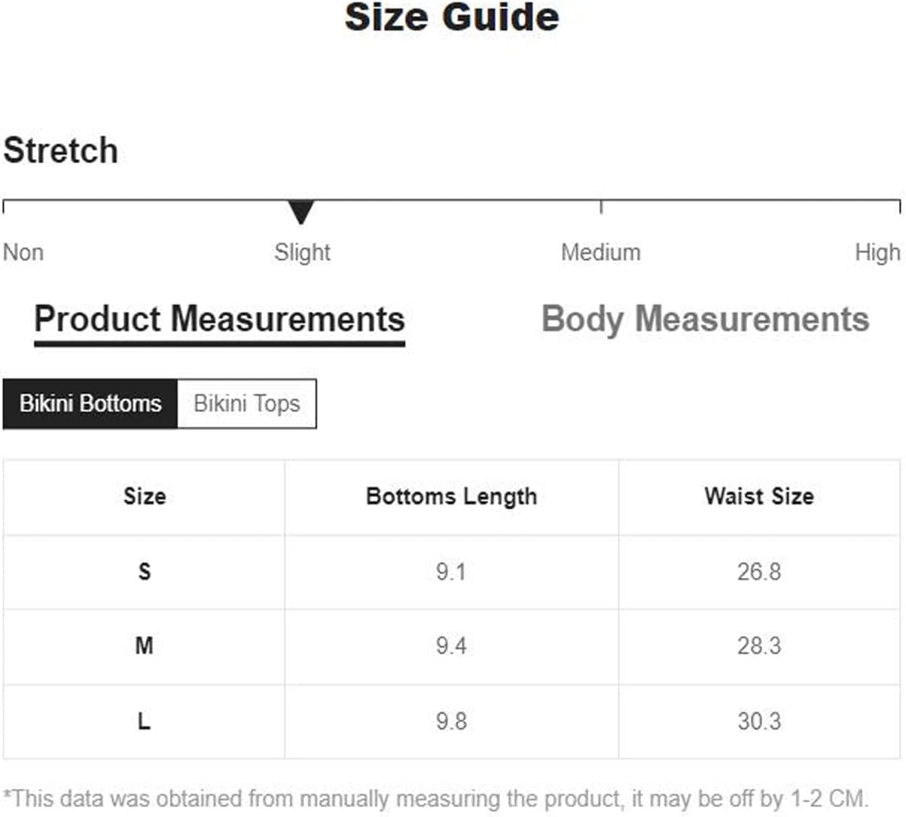This screenshot has width=906, height=817.
Task: Click the Slight stretch label
Action: coord(302,252)
